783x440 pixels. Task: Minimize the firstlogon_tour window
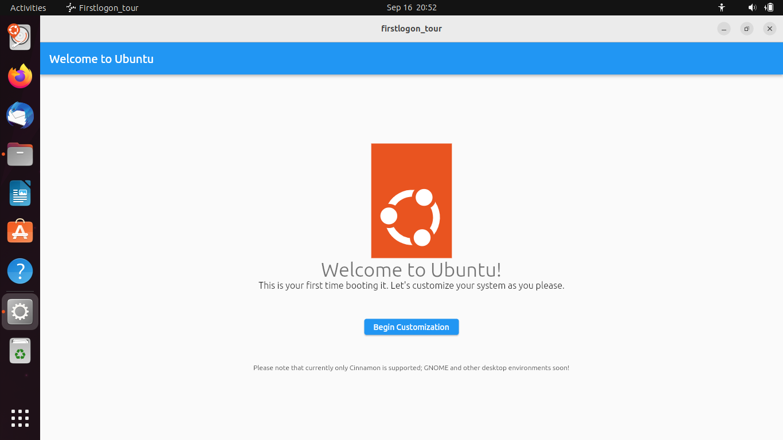pos(724,29)
